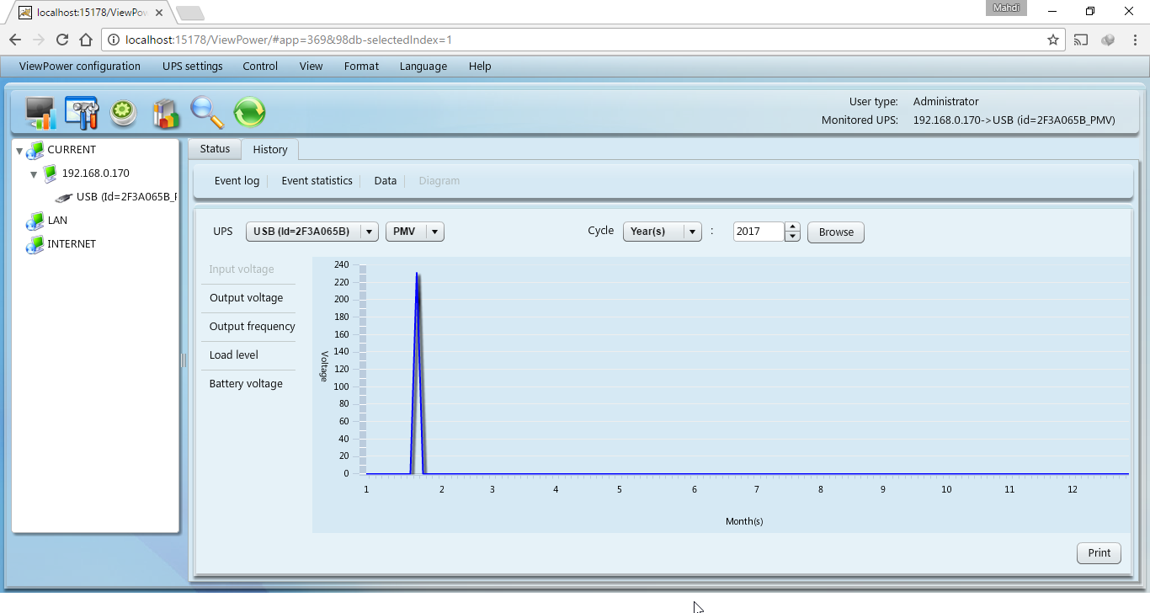Click the monitor with bar chart toolbar icon
1150x613 pixels.
pos(40,112)
